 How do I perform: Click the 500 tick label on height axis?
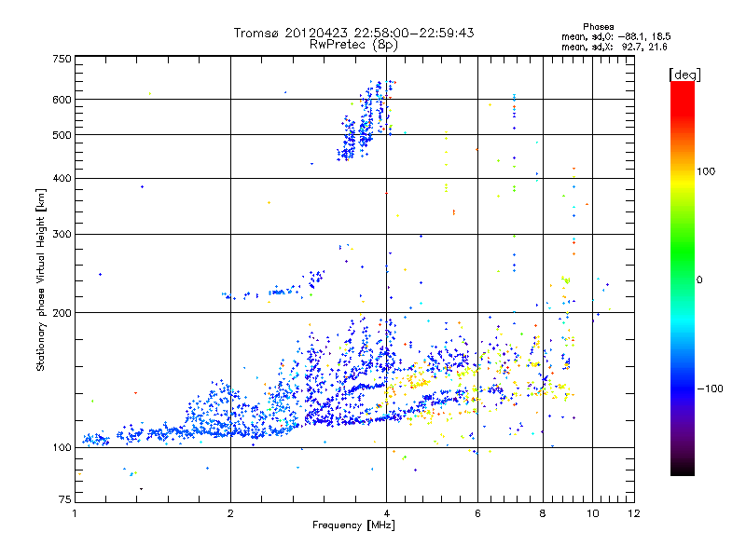click(62, 135)
